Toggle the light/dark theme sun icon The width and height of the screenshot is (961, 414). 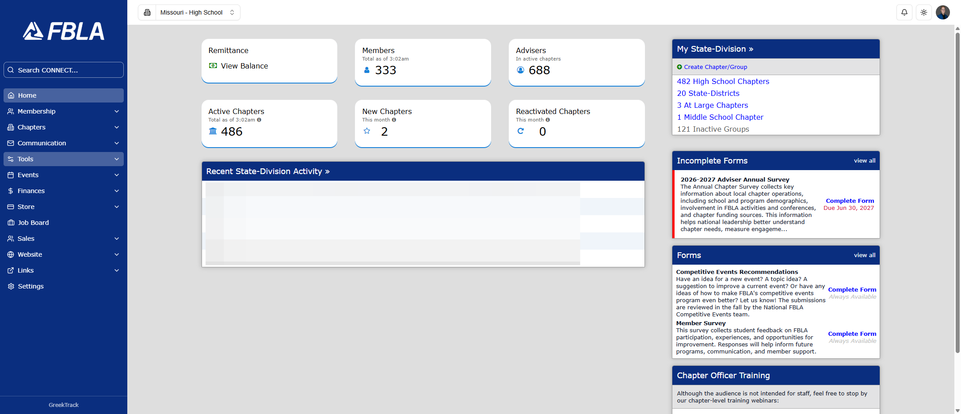924,12
